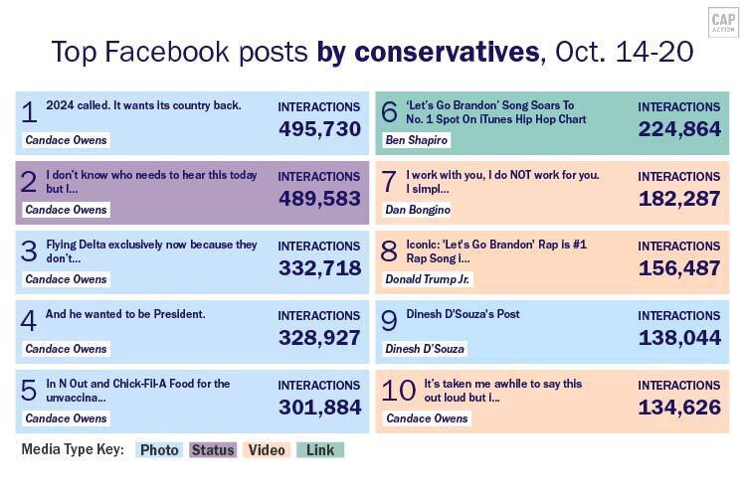This screenshot has height=497, width=746.
Task: Open post '2024 called. It wants its country back.'
Action: 143,105
